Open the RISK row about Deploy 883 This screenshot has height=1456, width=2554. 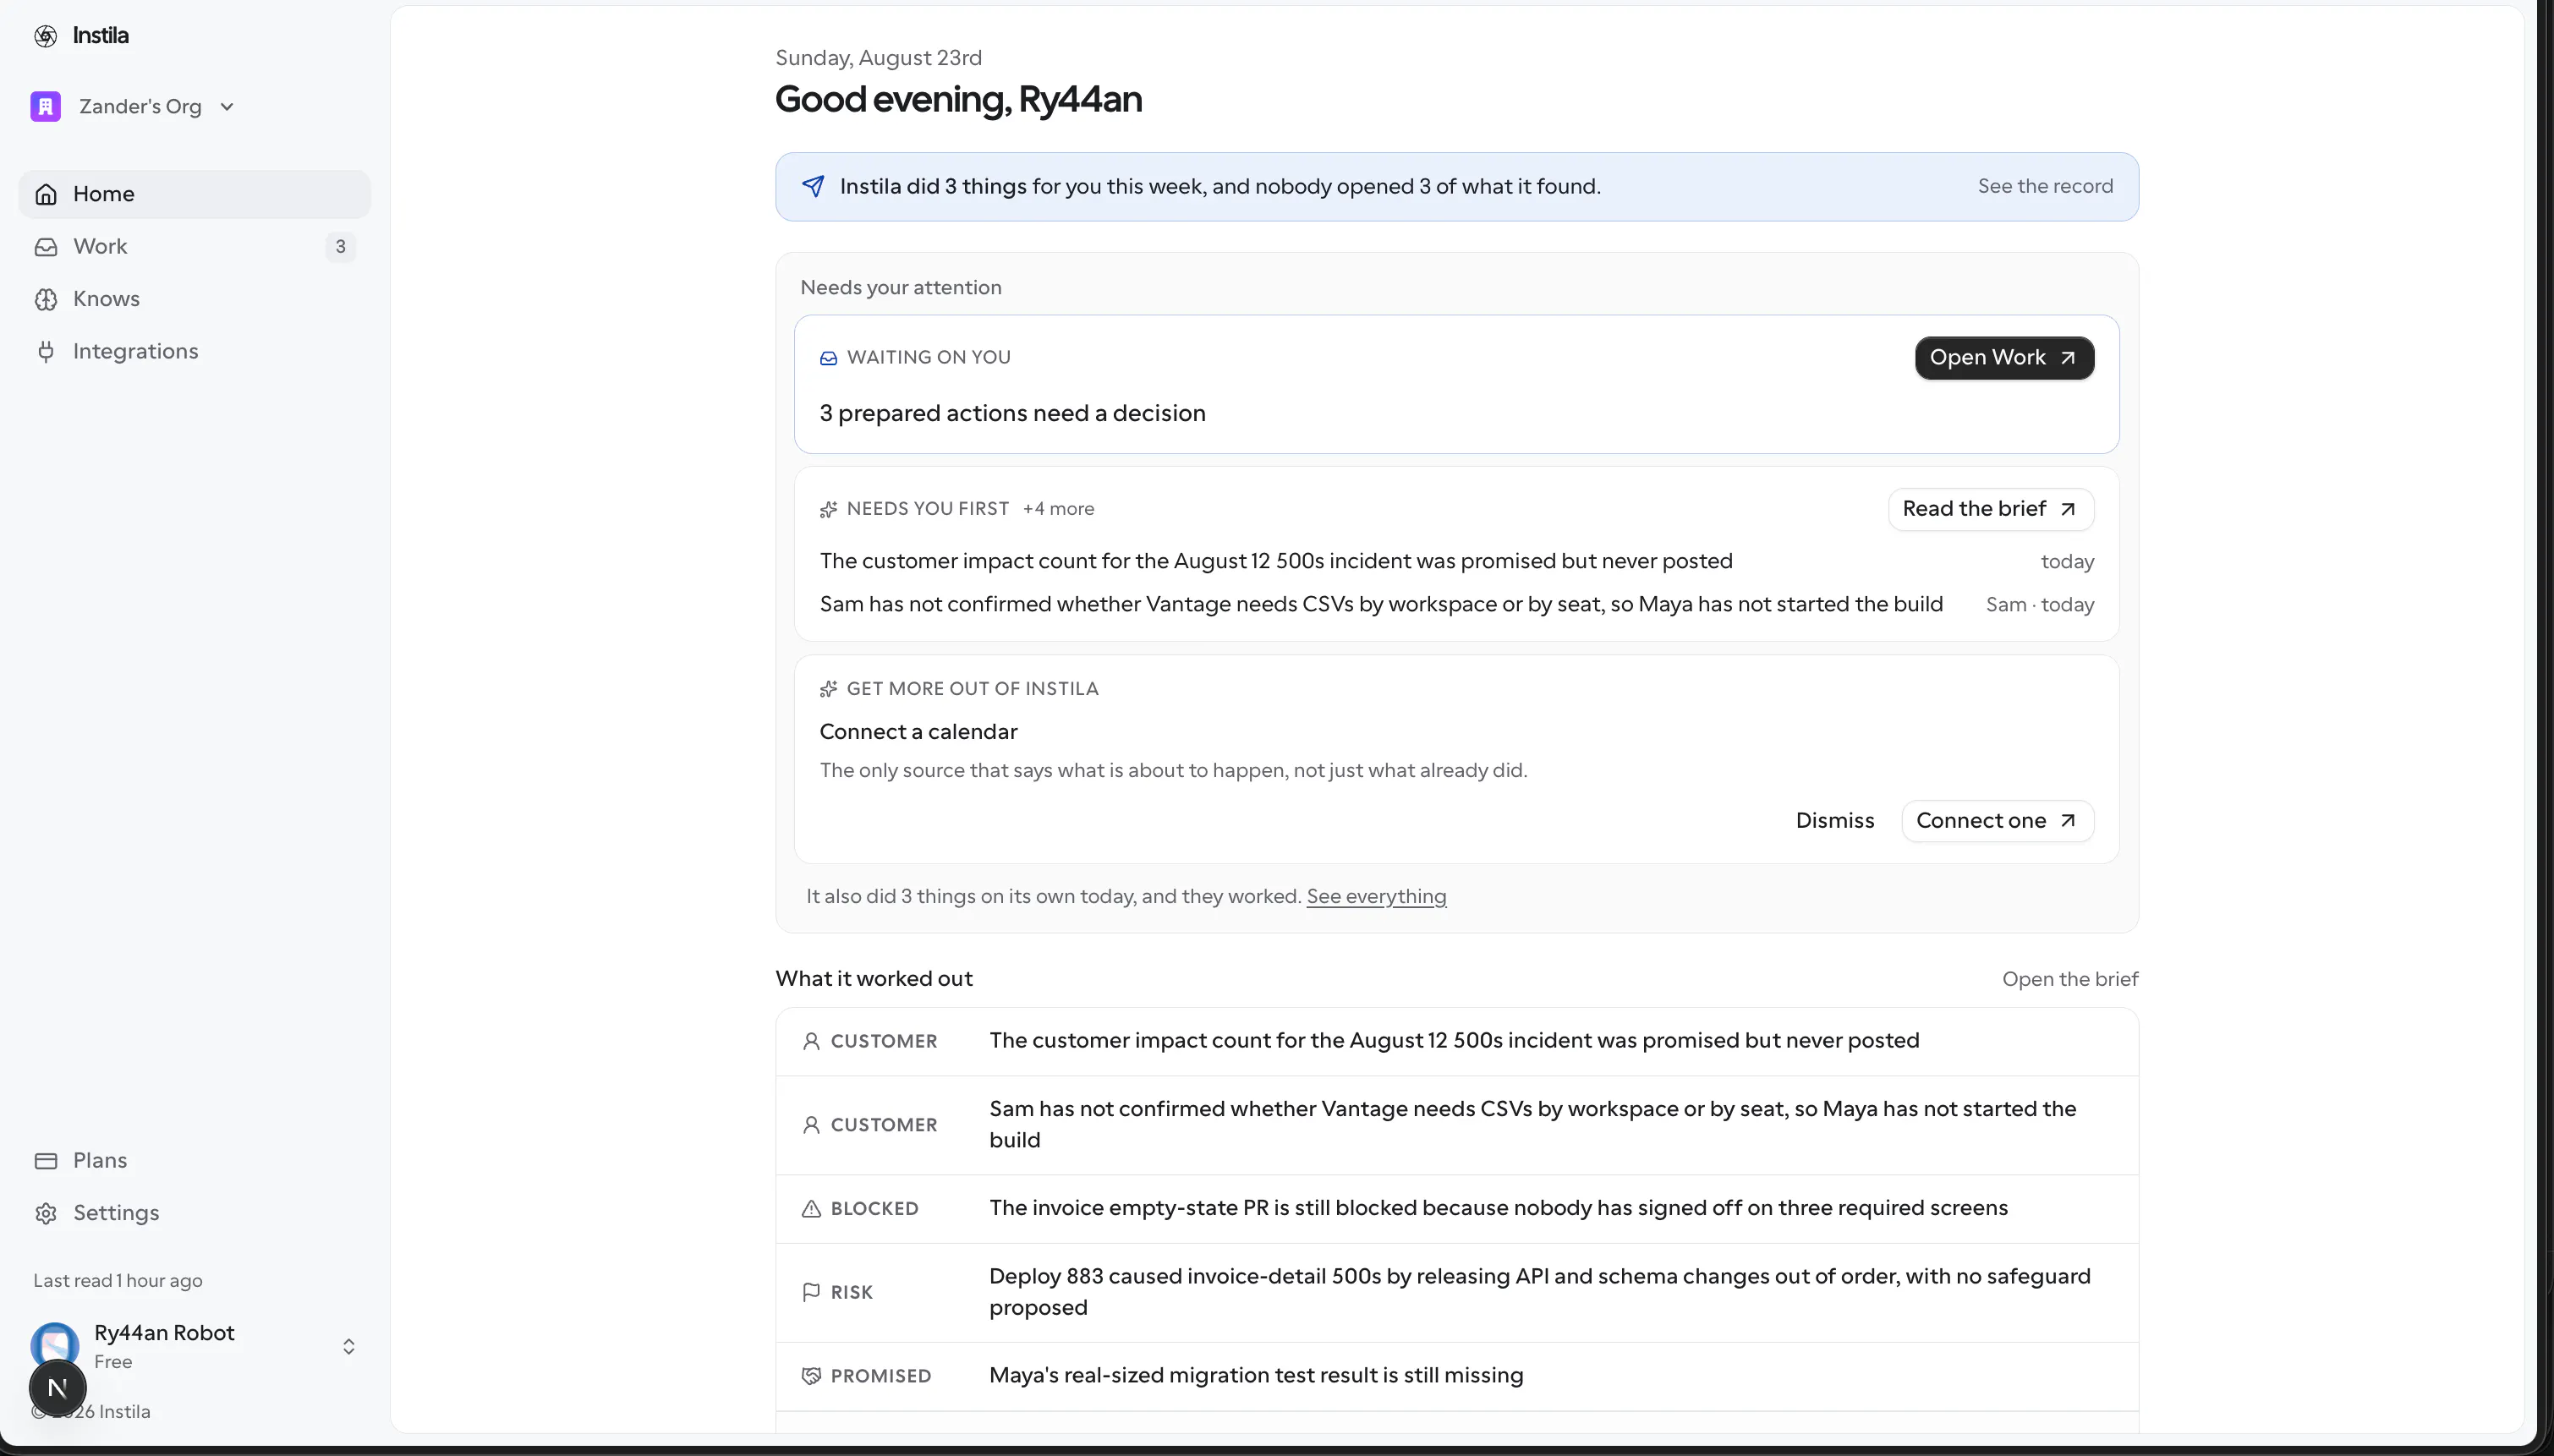[x=1457, y=1293]
